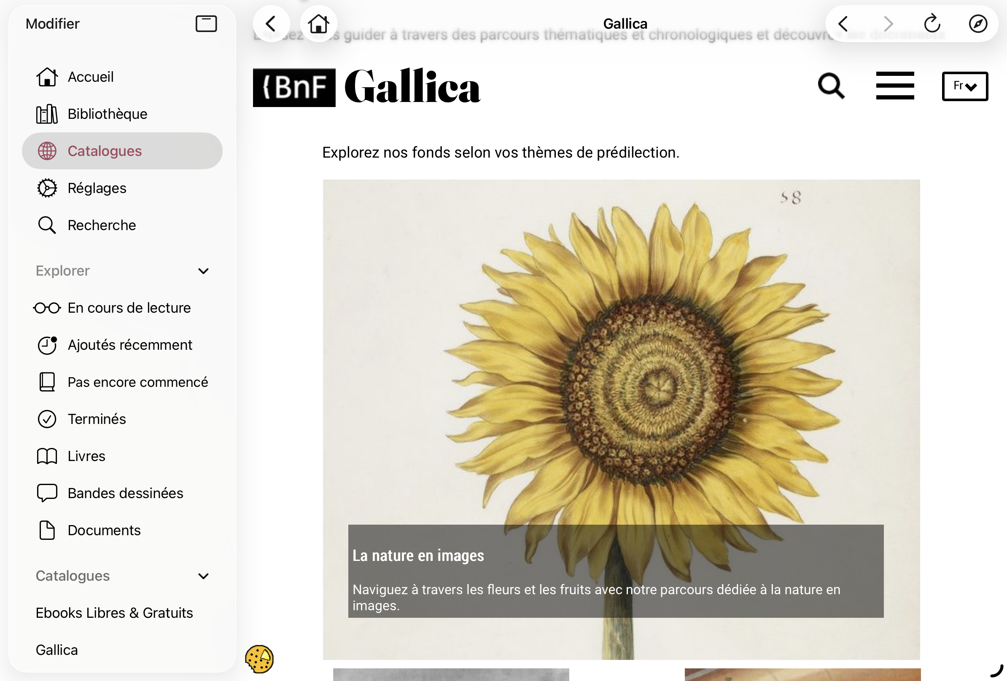Open the sunflower nature thumbnail
The width and height of the screenshot is (1007, 681).
(x=621, y=419)
